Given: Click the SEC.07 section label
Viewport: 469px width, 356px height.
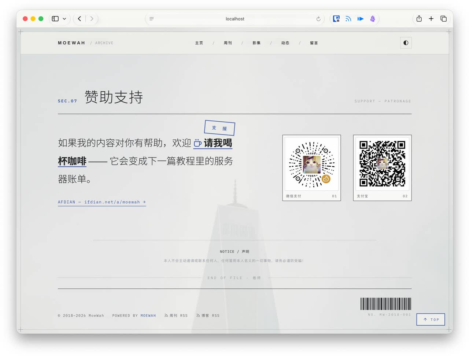Looking at the screenshot, I should coord(67,101).
